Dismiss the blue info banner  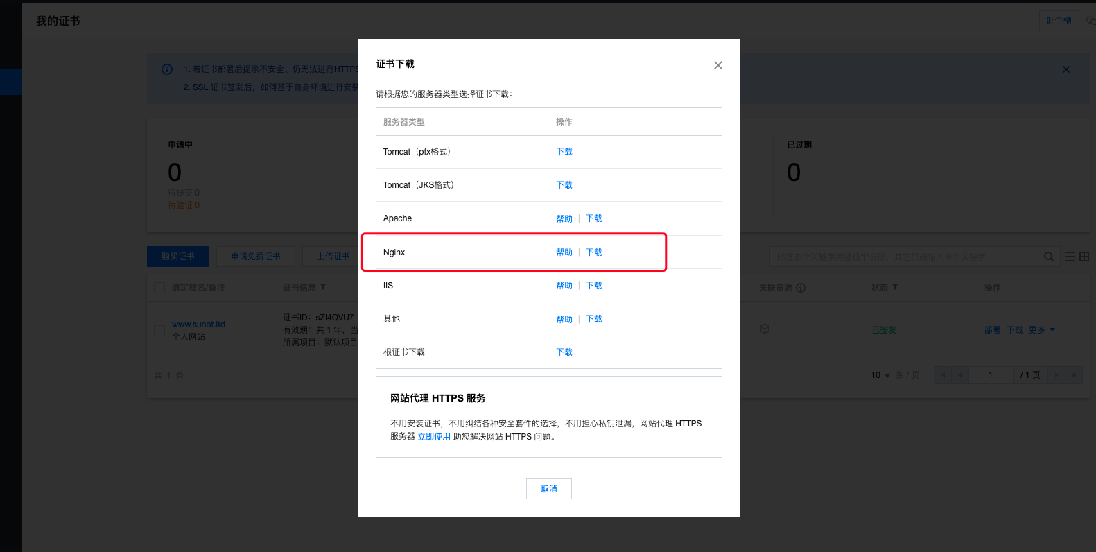point(1066,69)
